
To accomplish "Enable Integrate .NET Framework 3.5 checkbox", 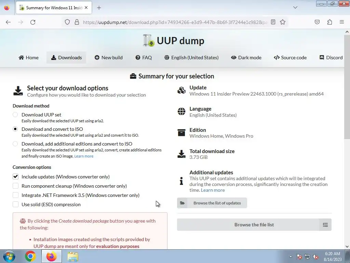I will tap(15, 195).
